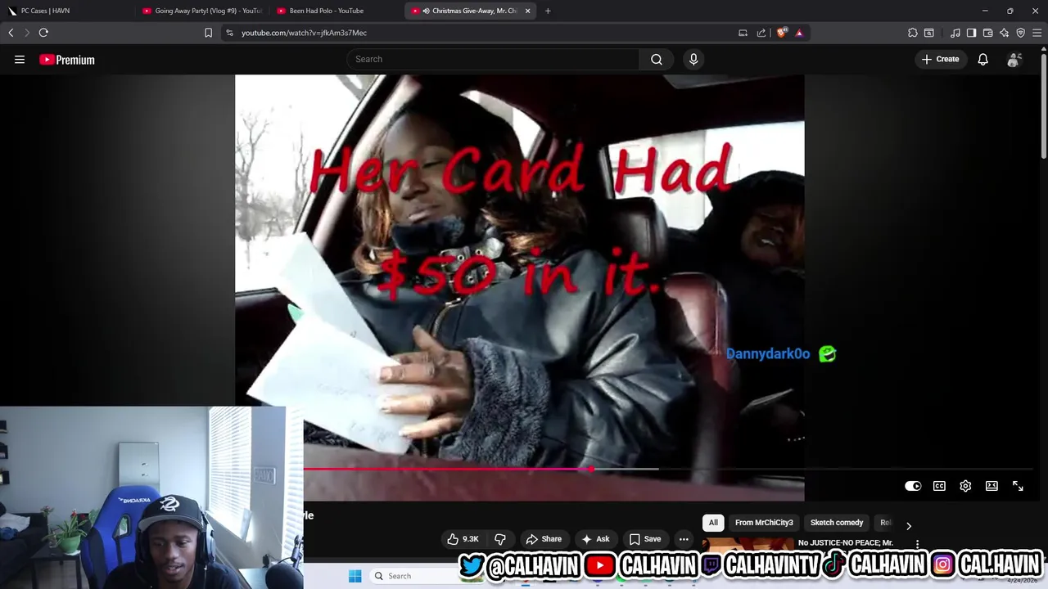Start voice search with the microphone icon
Viewport: 1048px width, 589px height.
(x=693, y=59)
